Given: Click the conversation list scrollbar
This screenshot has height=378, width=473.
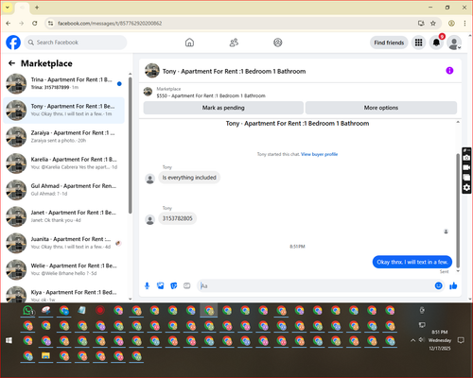Looking at the screenshot, I should coord(130,145).
